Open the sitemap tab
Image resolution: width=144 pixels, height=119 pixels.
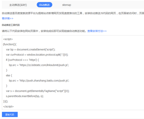point(67,5)
